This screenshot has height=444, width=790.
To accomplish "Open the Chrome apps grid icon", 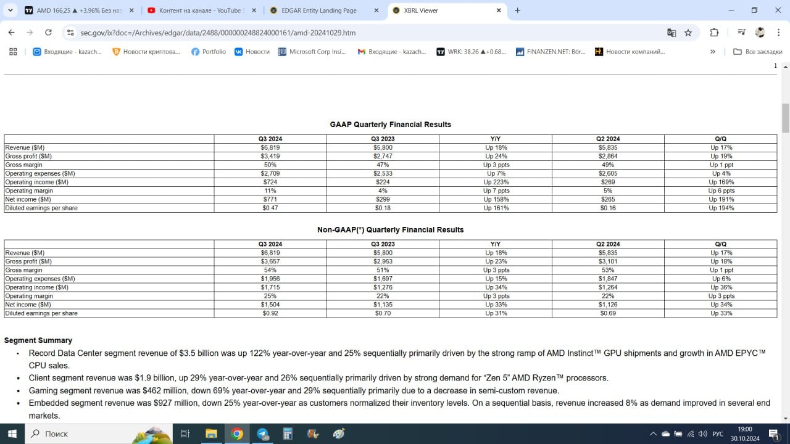I will pos(13,52).
